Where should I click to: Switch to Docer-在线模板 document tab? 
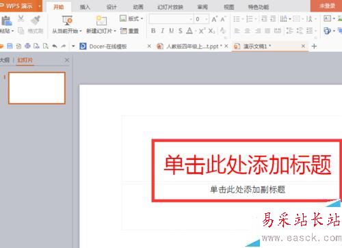(x=108, y=46)
